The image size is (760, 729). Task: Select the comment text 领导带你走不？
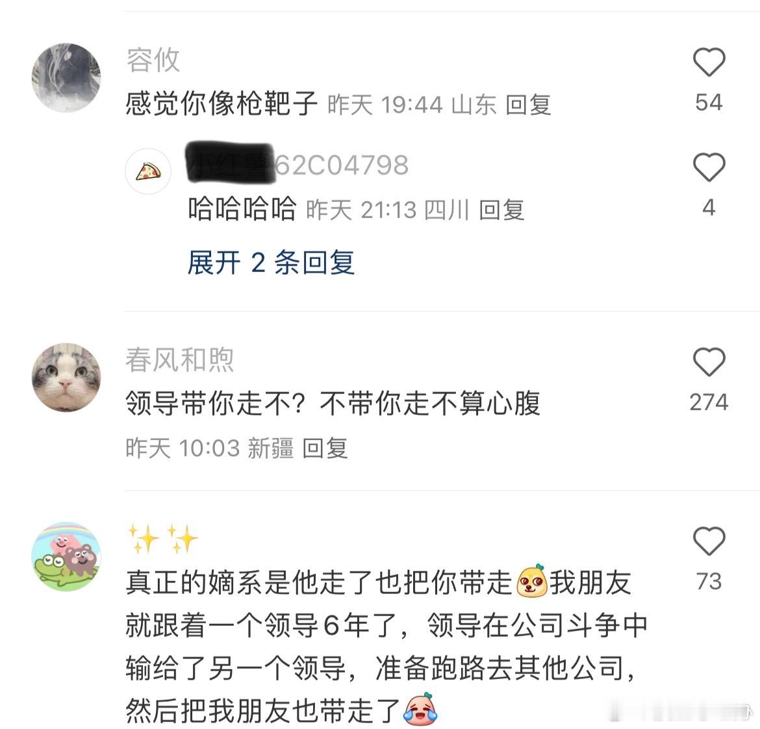(x=216, y=403)
